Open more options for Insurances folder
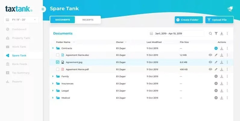Screen dimensions: 240x121 click(x=227, y=83)
